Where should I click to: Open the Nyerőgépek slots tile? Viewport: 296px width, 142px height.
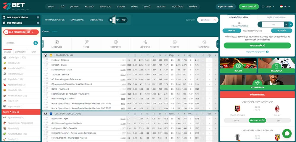click(x=257, y=82)
